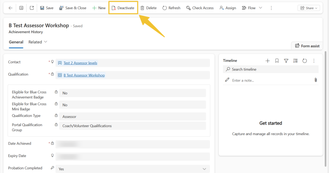Screen dimensions: 329x173
Task: Open the timeline filter icon
Action: 286,61
